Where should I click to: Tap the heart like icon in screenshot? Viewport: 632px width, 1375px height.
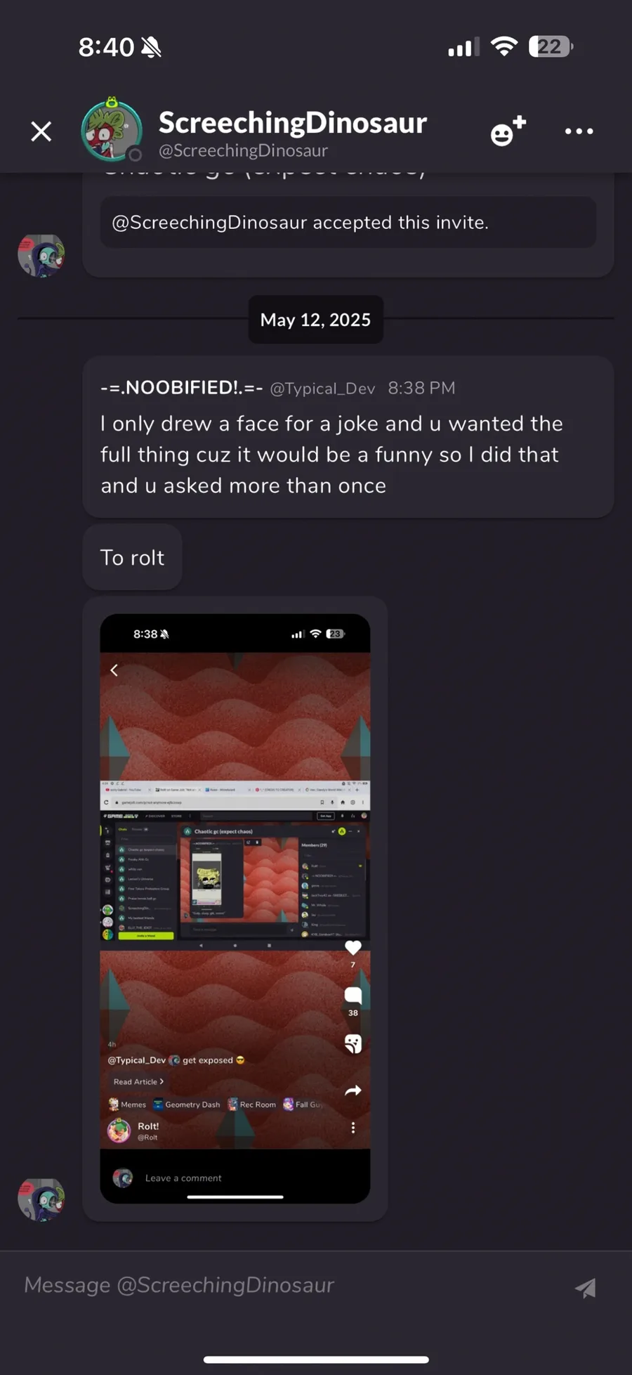point(353,947)
